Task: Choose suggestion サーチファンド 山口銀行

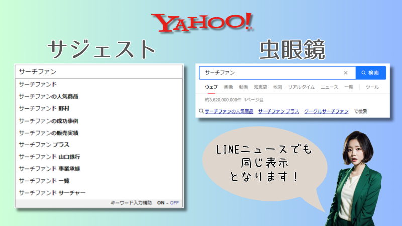Action: click(x=98, y=157)
